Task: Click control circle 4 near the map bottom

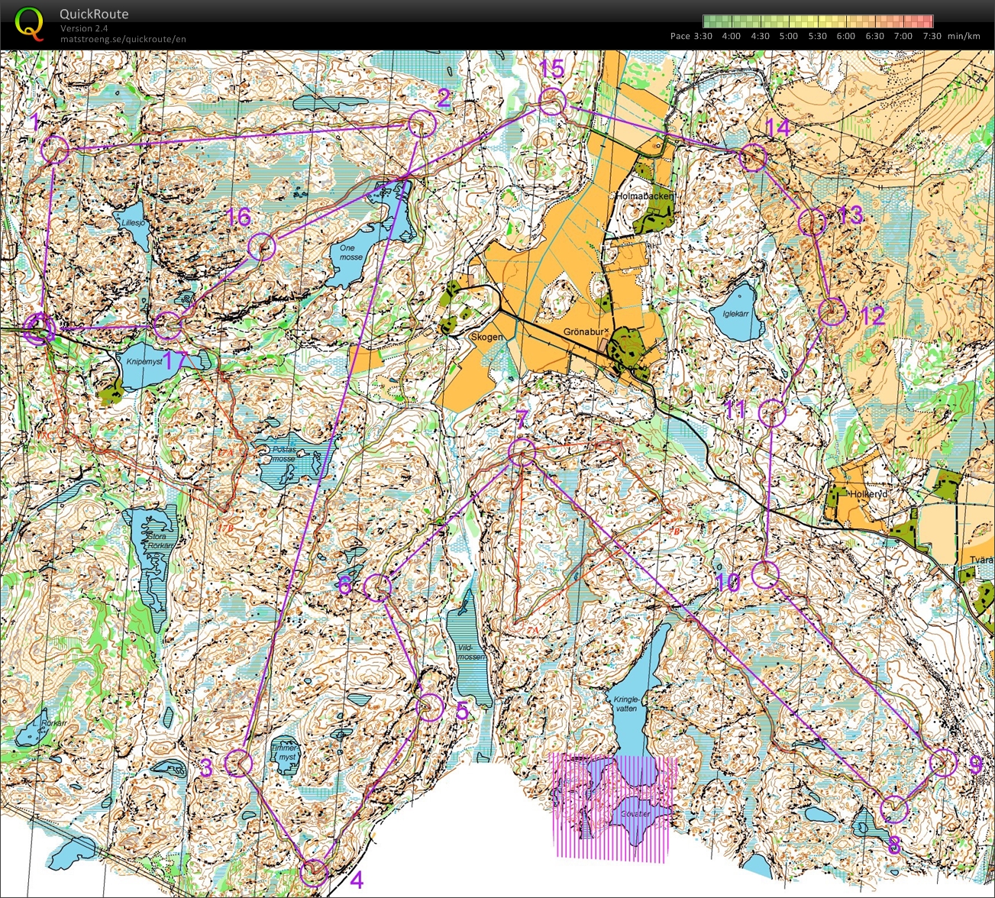Action: click(314, 871)
